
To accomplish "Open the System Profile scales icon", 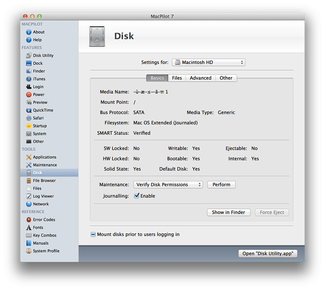I will [29, 251].
